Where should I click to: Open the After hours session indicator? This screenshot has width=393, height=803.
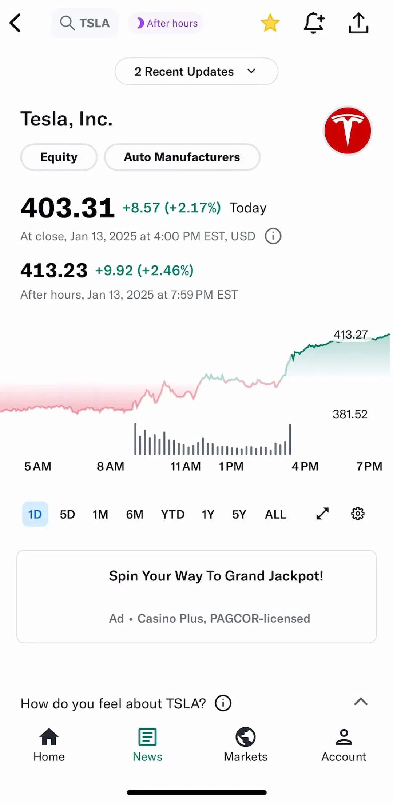(x=166, y=23)
